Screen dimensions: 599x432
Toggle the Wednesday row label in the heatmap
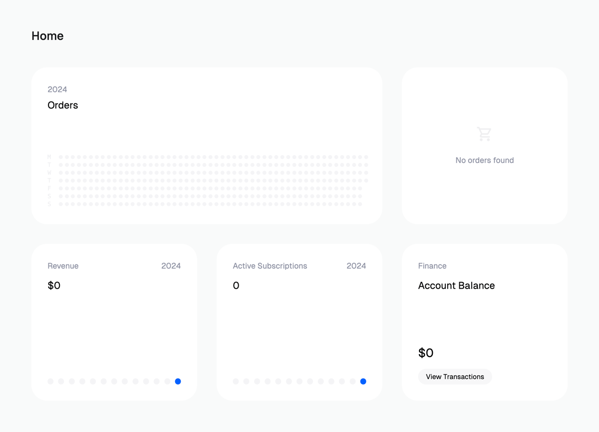49,172
